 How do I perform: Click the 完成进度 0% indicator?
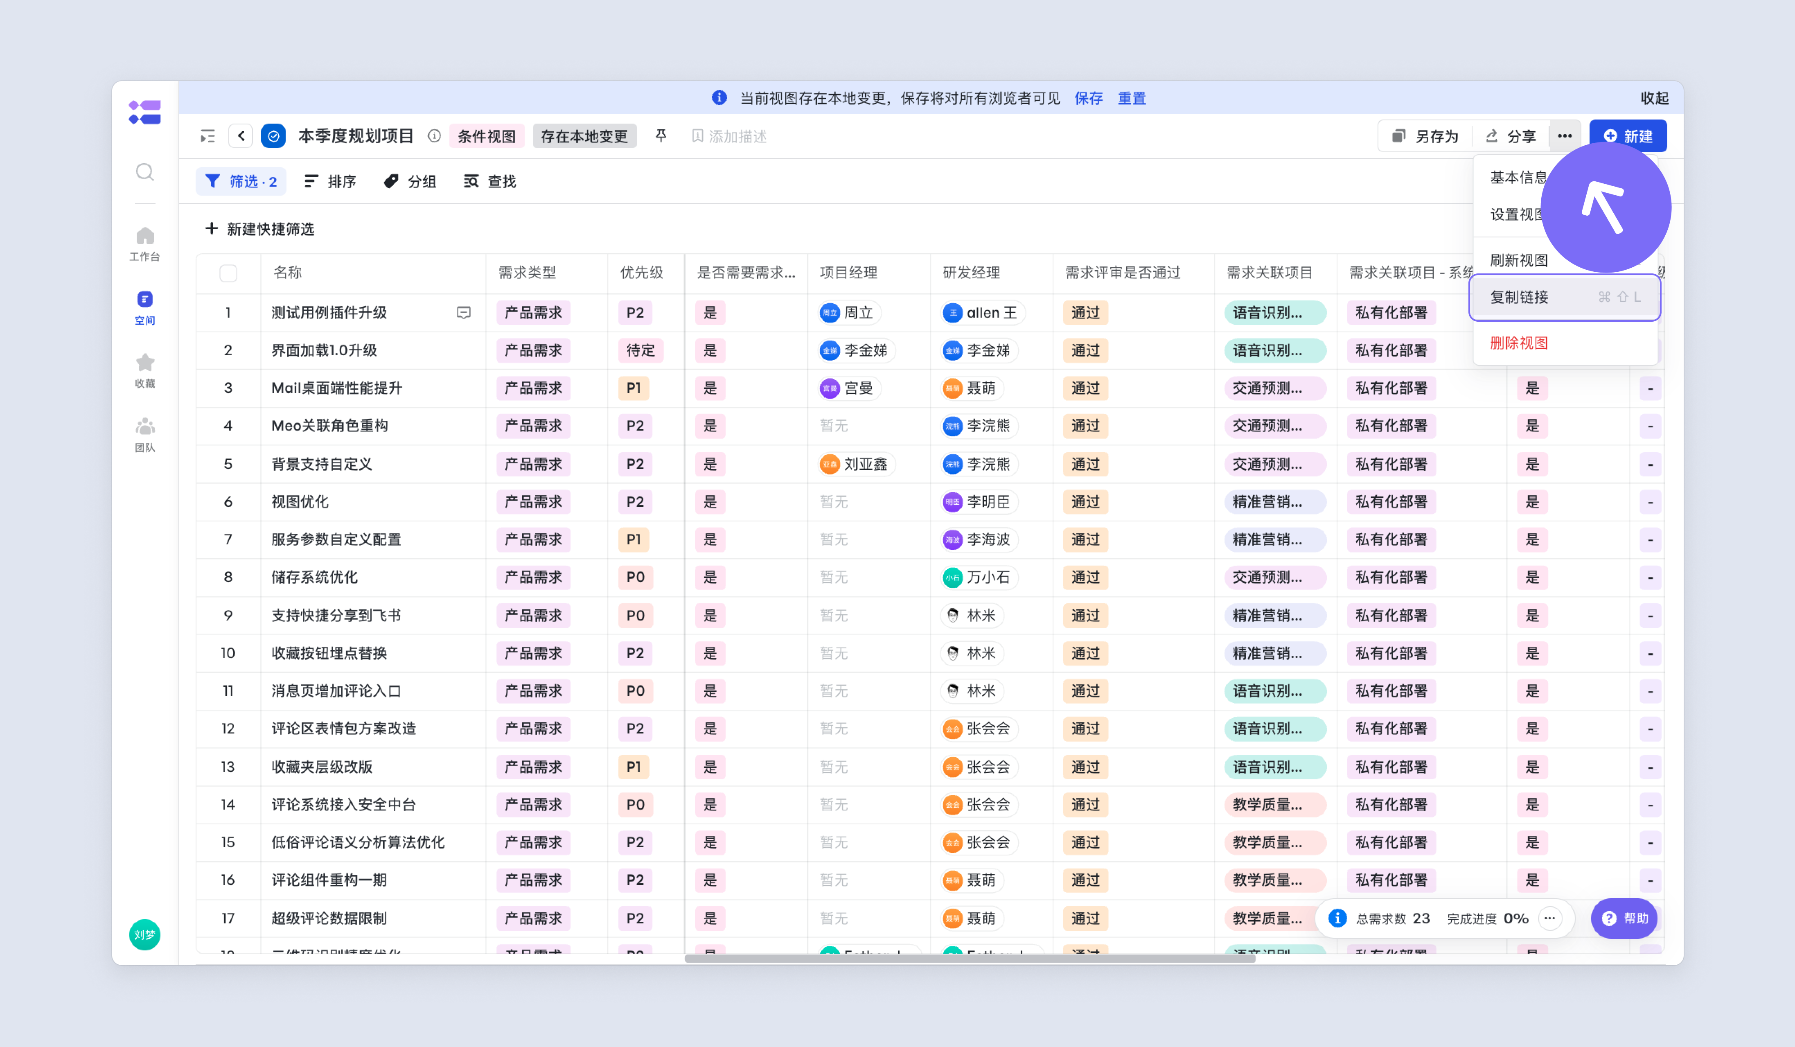coord(1487,918)
